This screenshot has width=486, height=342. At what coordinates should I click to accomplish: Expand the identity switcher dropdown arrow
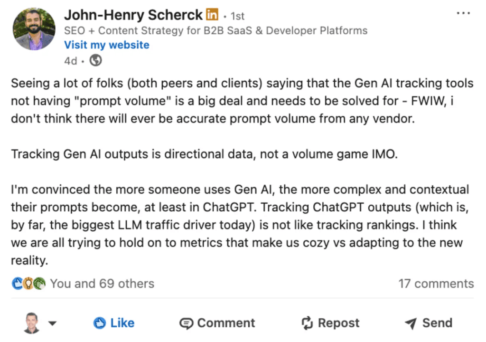[x=52, y=323]
